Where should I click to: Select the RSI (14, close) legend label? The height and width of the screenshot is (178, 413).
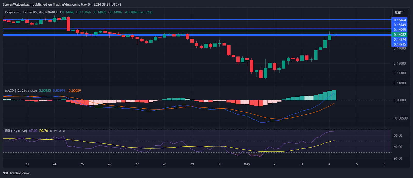[16, 131]
